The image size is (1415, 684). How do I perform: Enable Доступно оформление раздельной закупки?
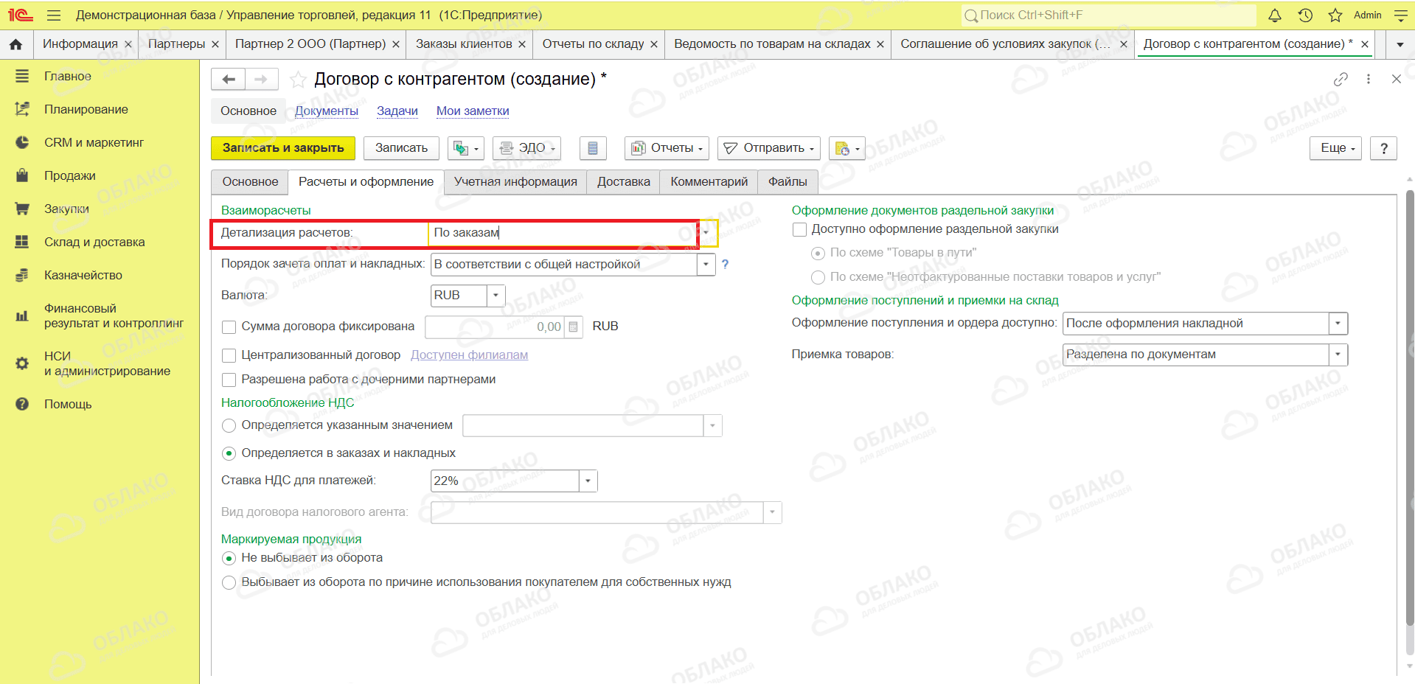point(799,229)
